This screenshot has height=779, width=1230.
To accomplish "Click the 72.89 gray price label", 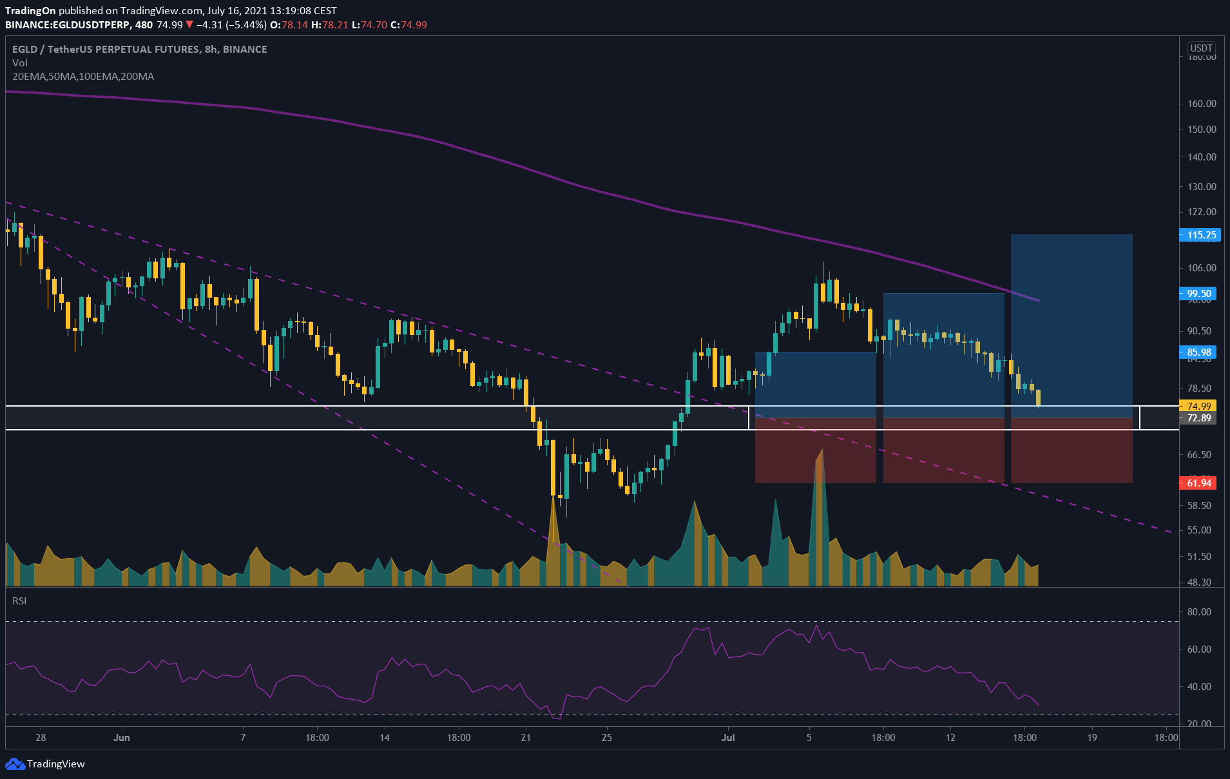I will [1198, 418].
